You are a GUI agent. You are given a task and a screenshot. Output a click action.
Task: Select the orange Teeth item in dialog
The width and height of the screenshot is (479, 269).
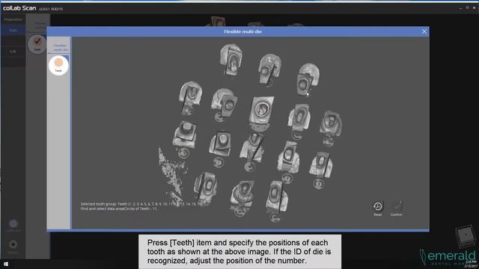click(x=58, y=65)
